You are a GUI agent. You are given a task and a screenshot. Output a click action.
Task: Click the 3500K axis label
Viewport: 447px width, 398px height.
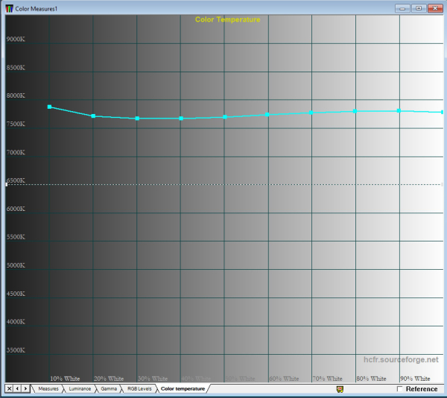click(x=16, y=350)
